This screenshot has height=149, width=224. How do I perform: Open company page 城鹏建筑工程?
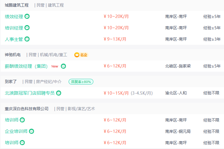click(17, 5)
